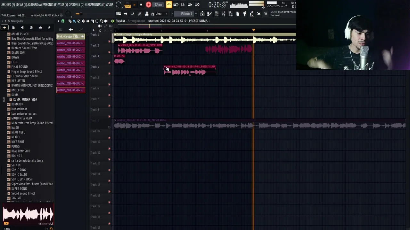Open the starred favorites tab in browser
The image size is (410, 230).
click(x=49, y=28)
